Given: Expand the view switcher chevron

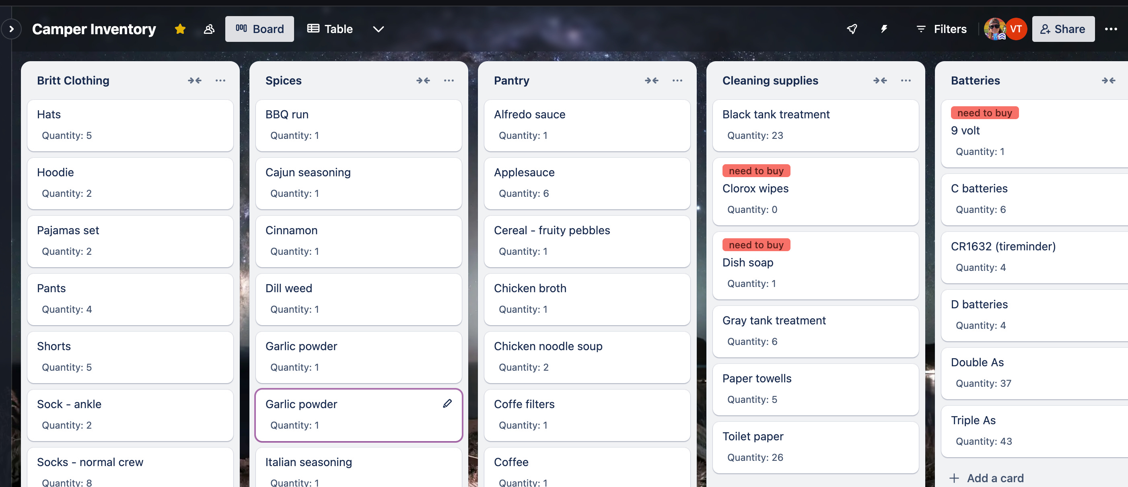Looking at the screenshot, I should pos(378,29).
